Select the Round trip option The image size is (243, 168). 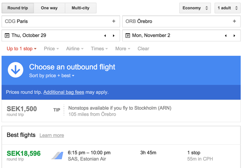coord(18,8)
